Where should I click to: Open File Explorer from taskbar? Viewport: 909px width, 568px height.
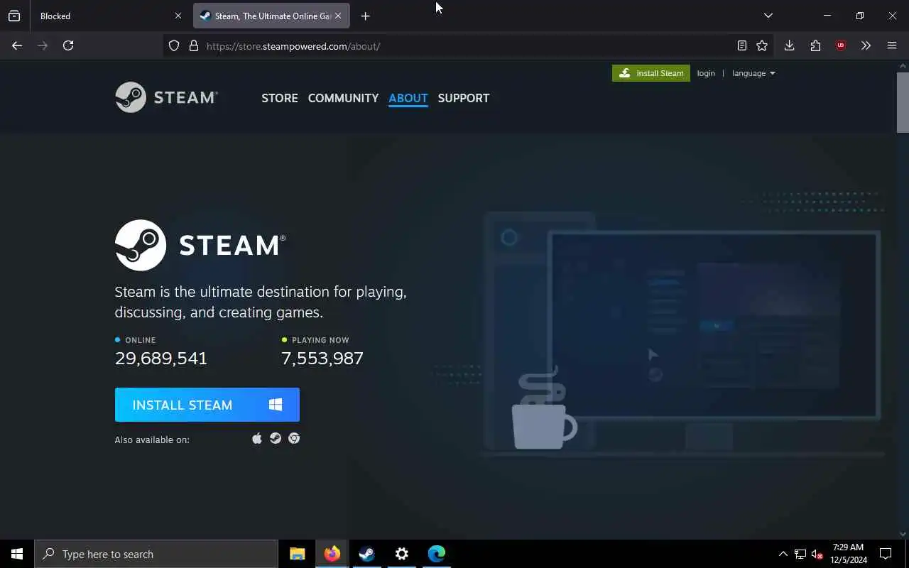pyautogui.click(x=298, y=554)
